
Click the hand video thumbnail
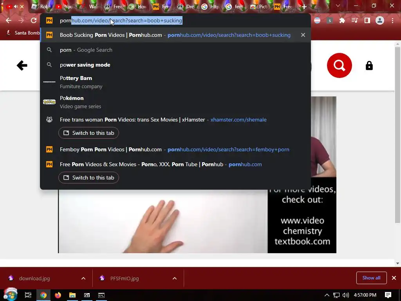(x=163, y=221)
